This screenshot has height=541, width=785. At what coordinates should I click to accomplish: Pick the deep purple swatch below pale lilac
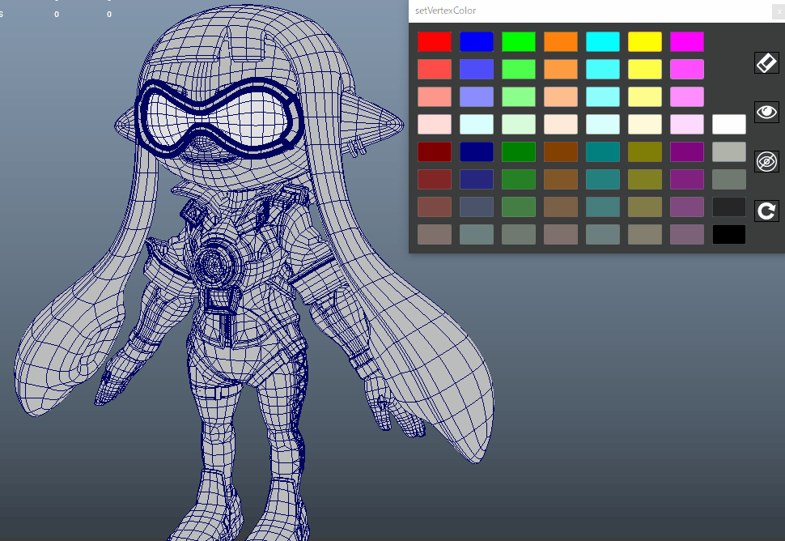(687, 151)
